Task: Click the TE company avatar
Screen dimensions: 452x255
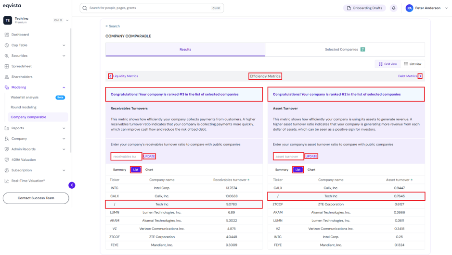Action: coord(8,20)
